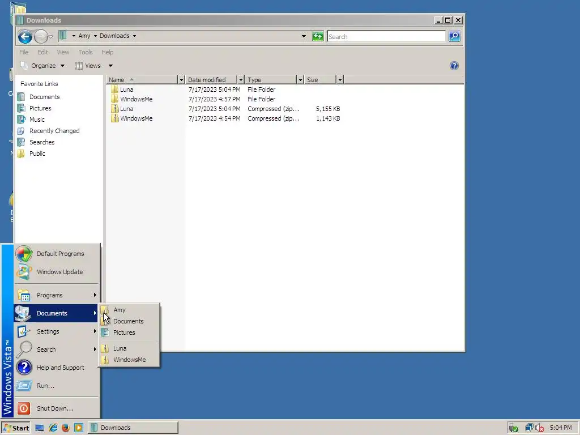Viewport: 580px width, 435px height.
Task: Expand Search in the Start menu
Action: (57, 349)
